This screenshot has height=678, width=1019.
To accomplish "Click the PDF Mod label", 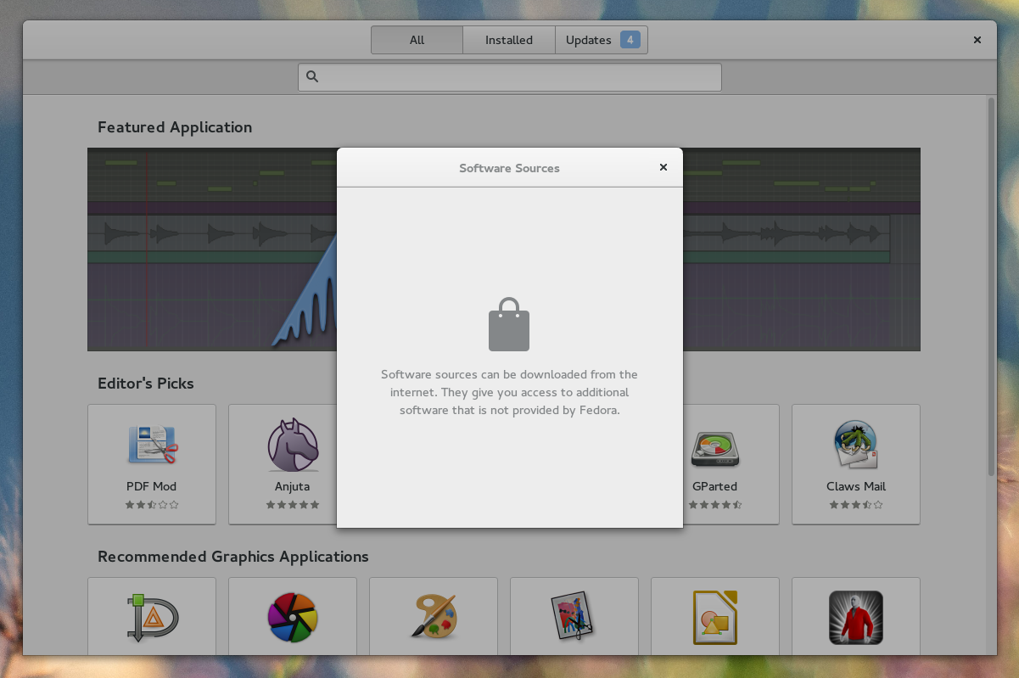I will pos(152,486).
